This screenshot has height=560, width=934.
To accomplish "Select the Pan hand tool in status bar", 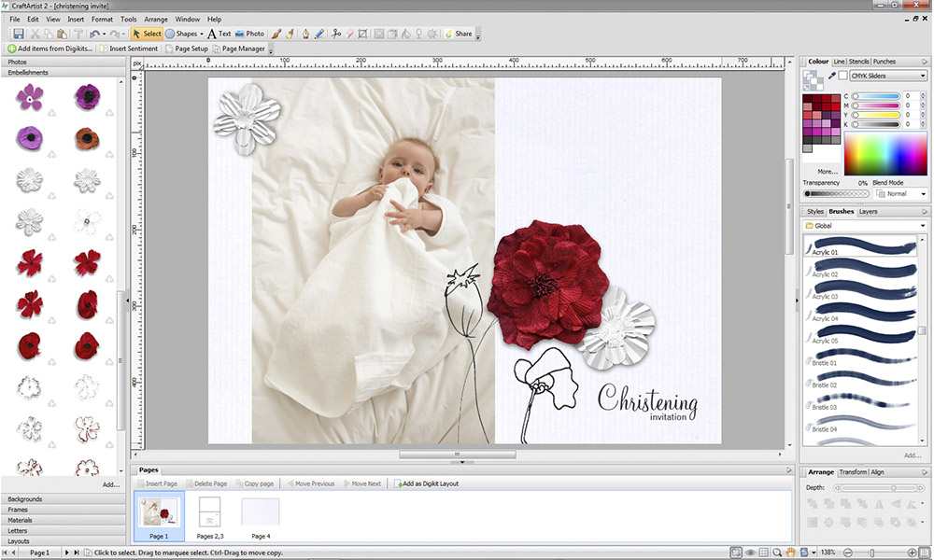I will (789, 553).
